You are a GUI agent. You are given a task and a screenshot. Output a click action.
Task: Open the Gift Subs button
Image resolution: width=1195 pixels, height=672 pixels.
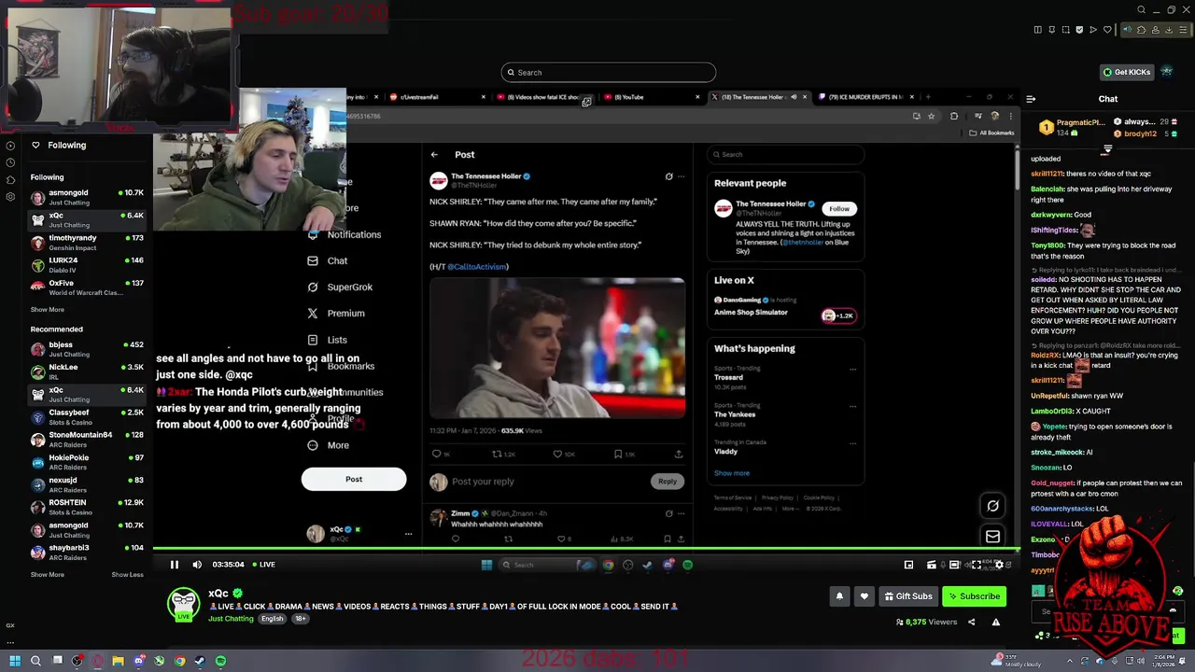[x=908, y=596]
